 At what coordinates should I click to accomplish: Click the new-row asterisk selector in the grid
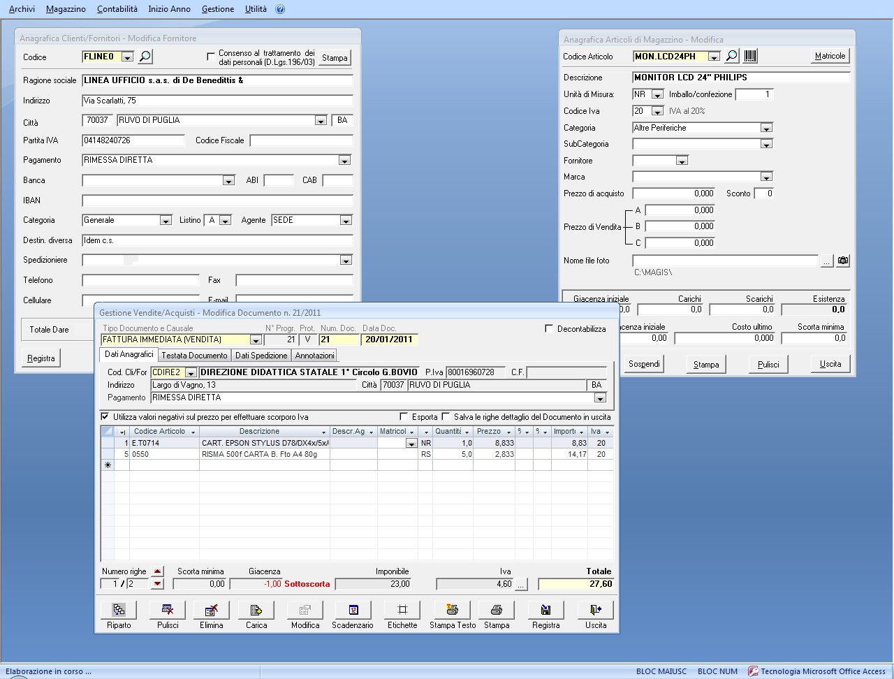[108, 465]
